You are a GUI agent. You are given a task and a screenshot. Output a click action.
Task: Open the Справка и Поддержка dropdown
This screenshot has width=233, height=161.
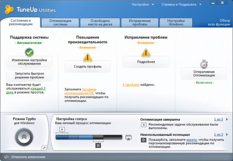click(181, 4)
